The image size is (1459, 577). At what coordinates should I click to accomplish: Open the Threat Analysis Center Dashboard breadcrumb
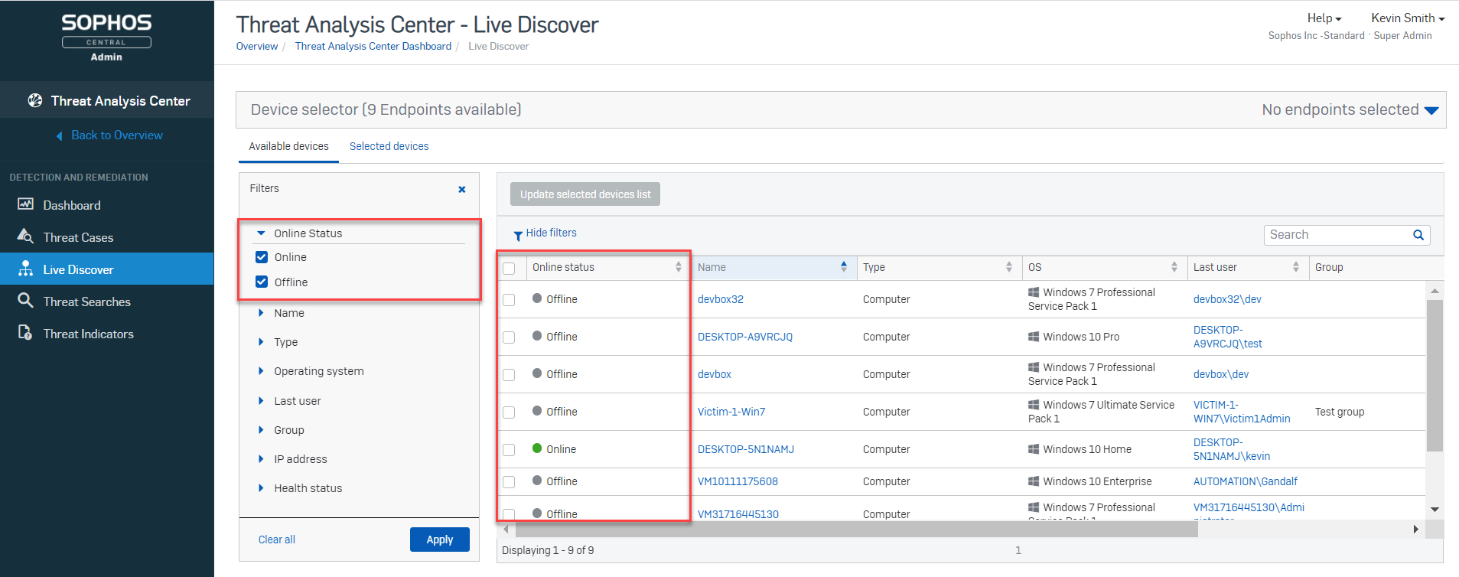pyautogui.click(x=373, y=47)
